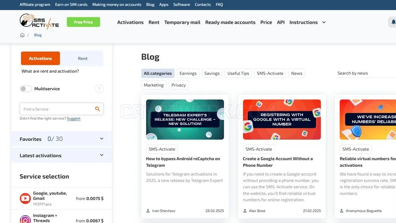Filter blog by Privacy category
Image resolution: width=396 pixels, height=223 pixels.
click(x=179, y=85)
